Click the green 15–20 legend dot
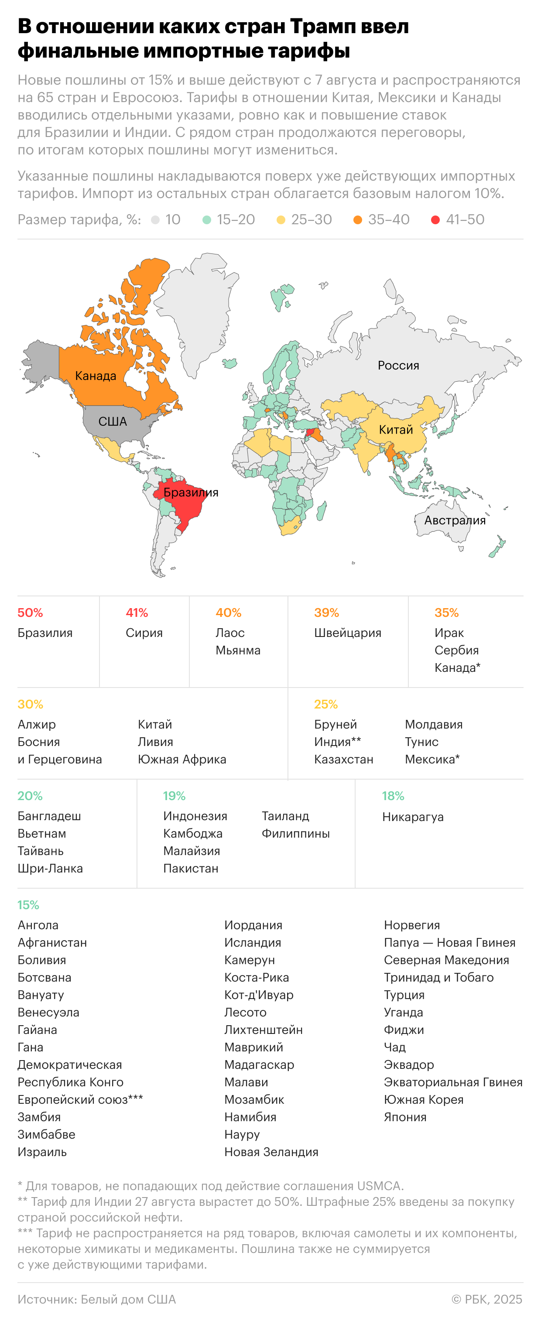This screenshot has height=1321, width=541. pos(207,220)
